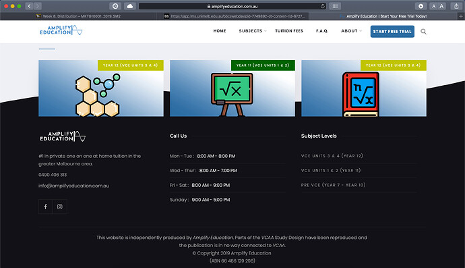The width and height of the screenshot is (465, 268).
Task: Click the Safari share icon
Action: (456, 6)
